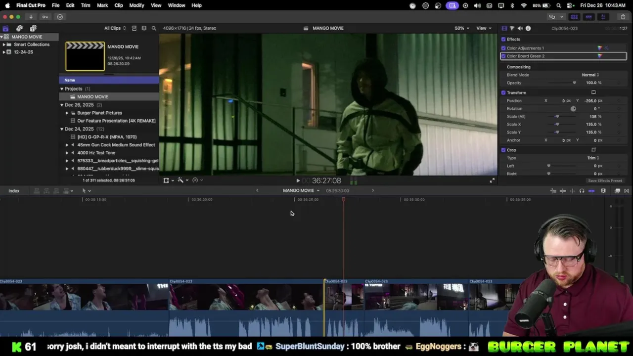Open the Info inspector tab

tap(528, 28)
